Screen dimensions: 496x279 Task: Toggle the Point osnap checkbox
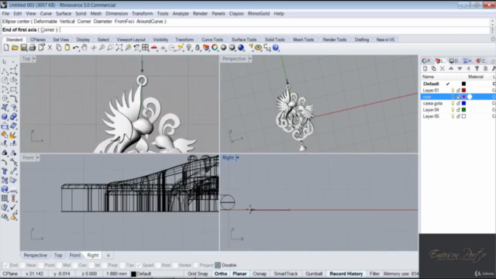click(x=40, y=265)
